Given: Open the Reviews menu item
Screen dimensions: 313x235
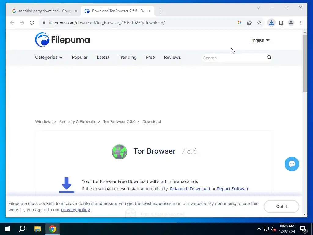Looking at the screenshot, I should [172, 57].
